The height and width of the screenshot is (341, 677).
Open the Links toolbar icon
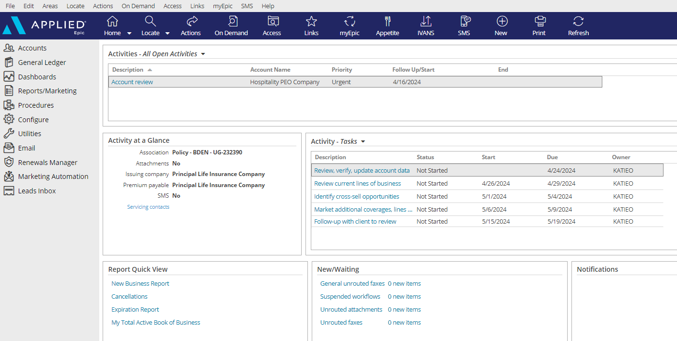click(311, 25)
